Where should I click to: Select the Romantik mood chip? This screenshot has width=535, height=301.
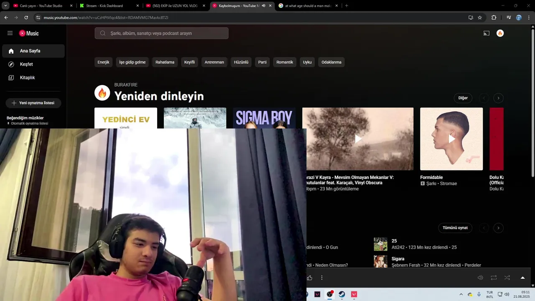point(285,62)
